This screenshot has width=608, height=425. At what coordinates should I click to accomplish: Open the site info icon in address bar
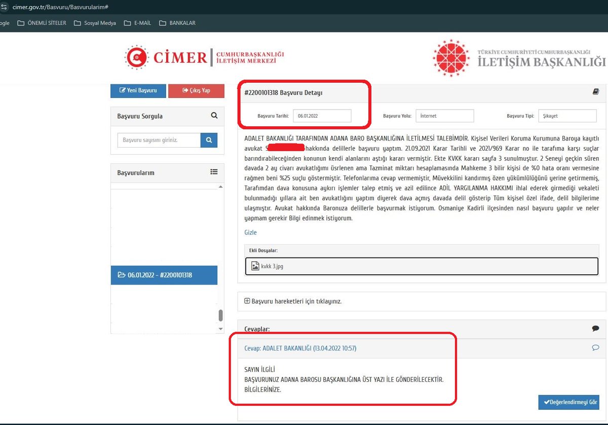tap(4, 7)
